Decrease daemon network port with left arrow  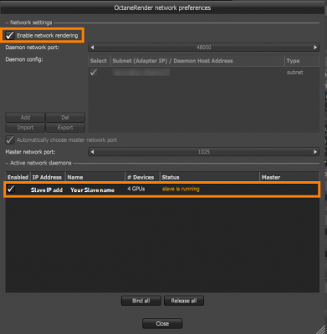coord(92,48)
